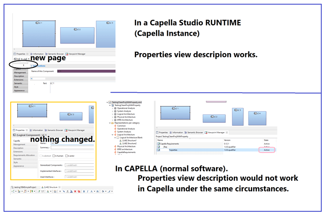Click the Logical Architecture Blank page icon
The width and height of the screenshot is (324, 216).
point(118,137)
